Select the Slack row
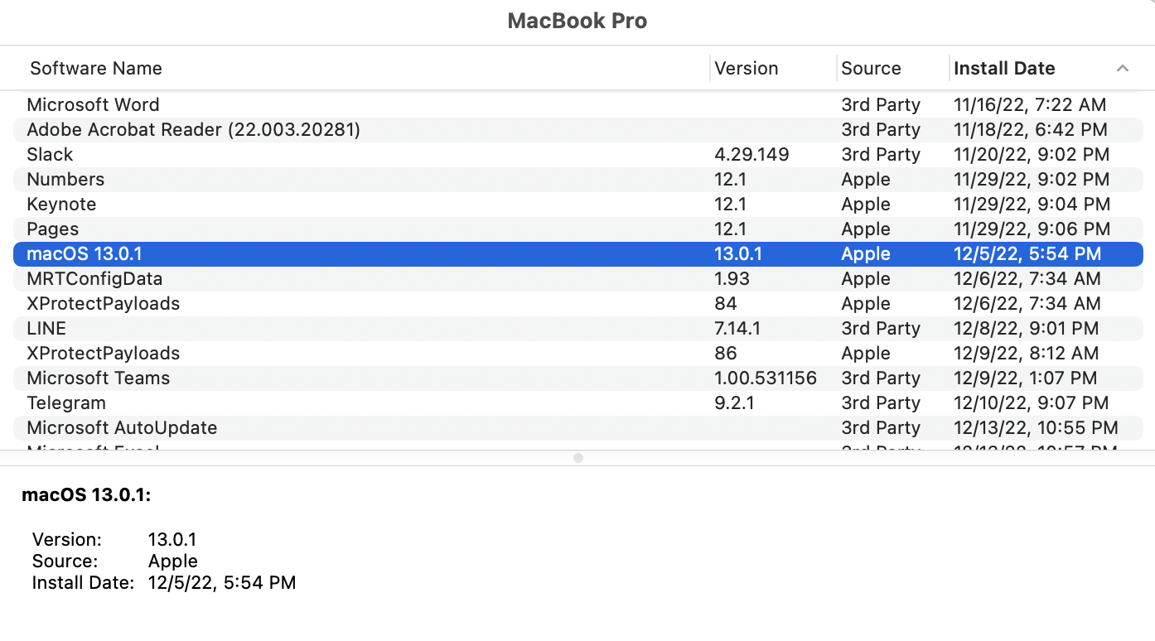Screen dimensions: 1155x641 [x=578, y=155]
